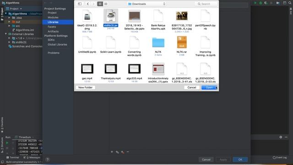Open Run panel settings gear icon

(281, 137)
